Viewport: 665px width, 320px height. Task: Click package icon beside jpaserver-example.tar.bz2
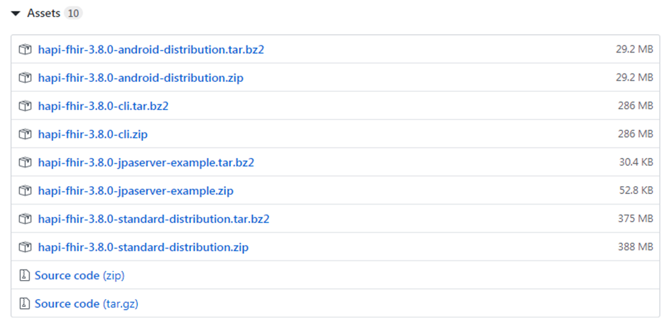point(25,163)
